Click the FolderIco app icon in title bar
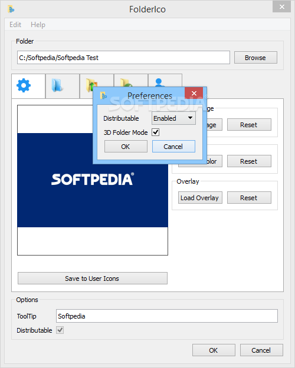The image size is (295, 368). point(11,9)
